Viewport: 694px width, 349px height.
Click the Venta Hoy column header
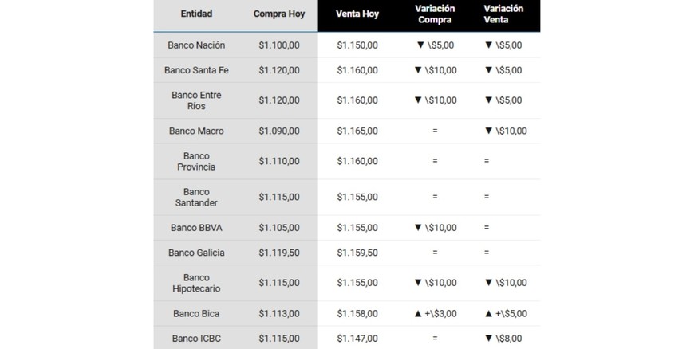[x=357, y=14]
